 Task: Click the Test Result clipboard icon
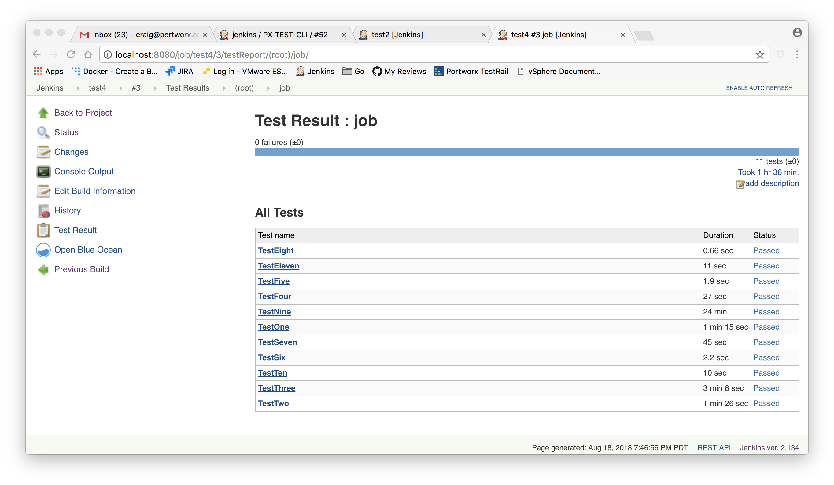(x=43, y=230)
